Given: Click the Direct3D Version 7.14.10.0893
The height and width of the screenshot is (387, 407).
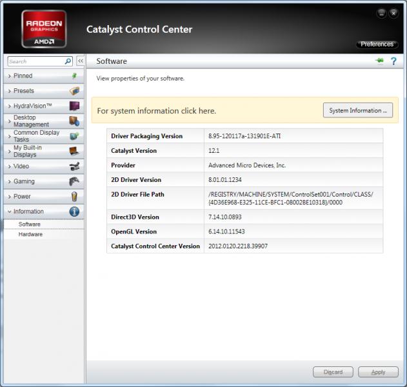Looking at the screenshot, I should click(x=224, y=217).
